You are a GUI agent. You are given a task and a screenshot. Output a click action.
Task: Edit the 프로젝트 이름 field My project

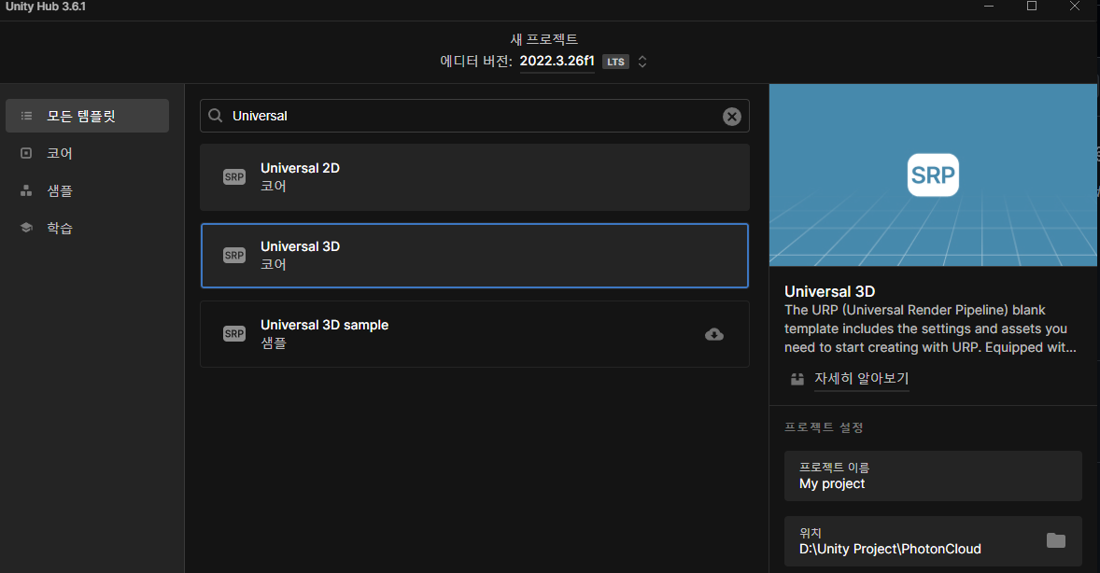pyautogui.click(x=933, y=476)
